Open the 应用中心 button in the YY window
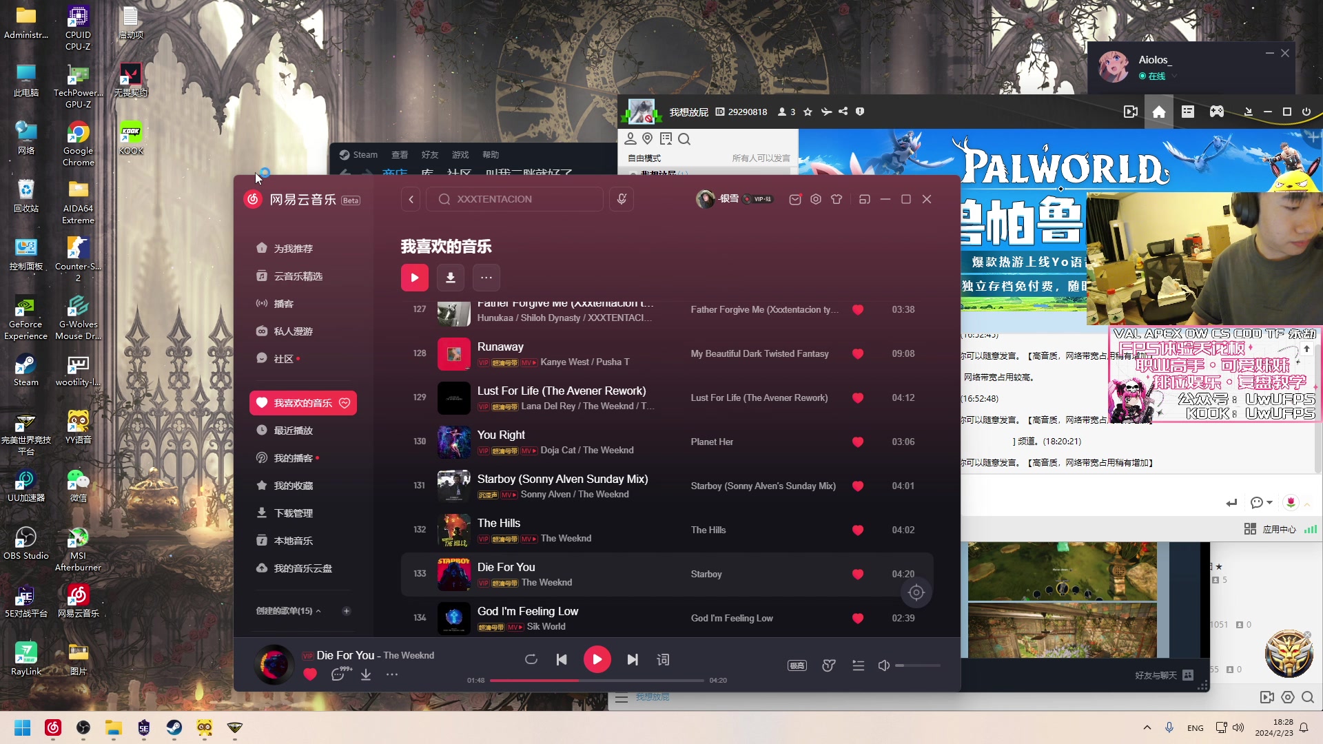Image resolution: width=1323 pixels, height=744 pixels. point(1271,529)
